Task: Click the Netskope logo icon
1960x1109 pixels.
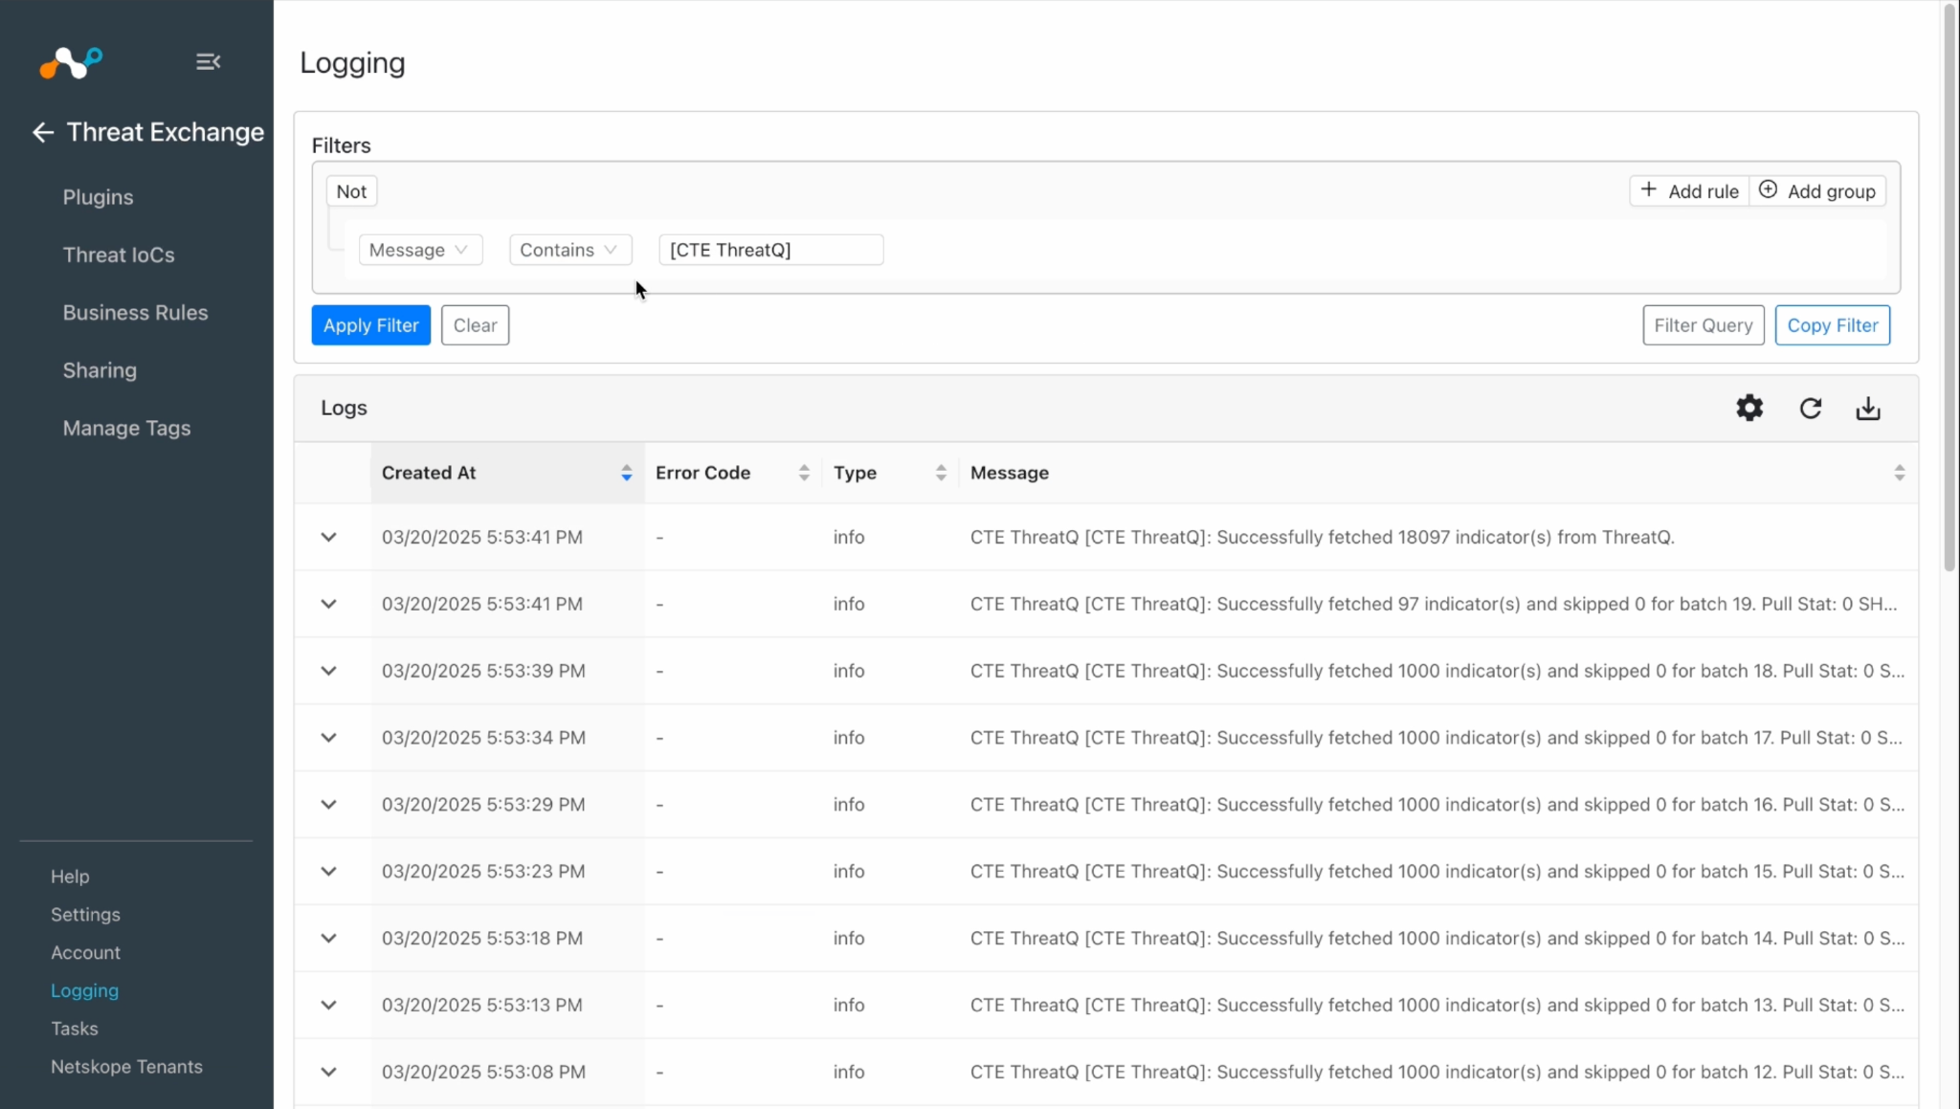Action: click(x=71, y=63)
